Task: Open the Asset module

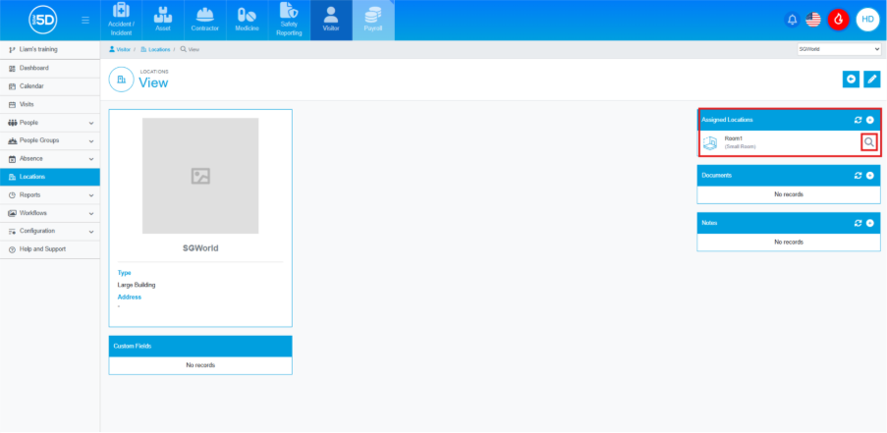Action: [163, 20]
